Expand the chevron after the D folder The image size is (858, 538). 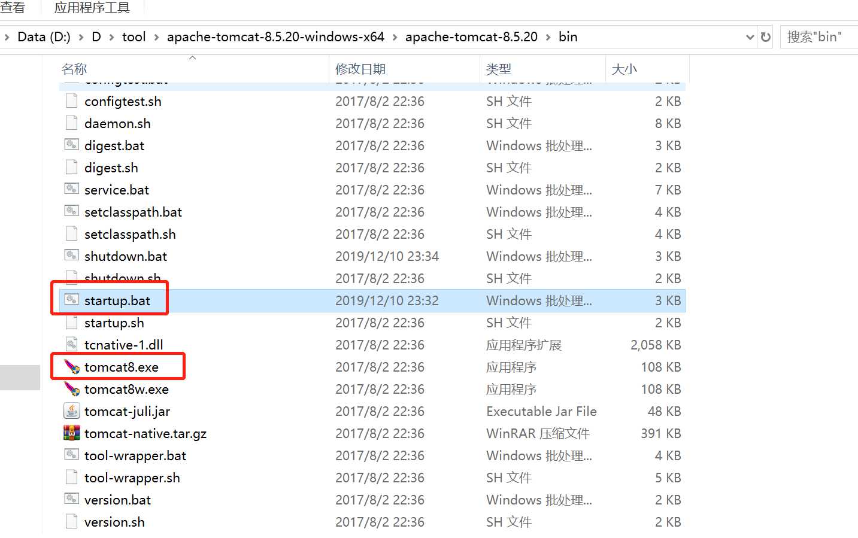(x=111, y=37)
